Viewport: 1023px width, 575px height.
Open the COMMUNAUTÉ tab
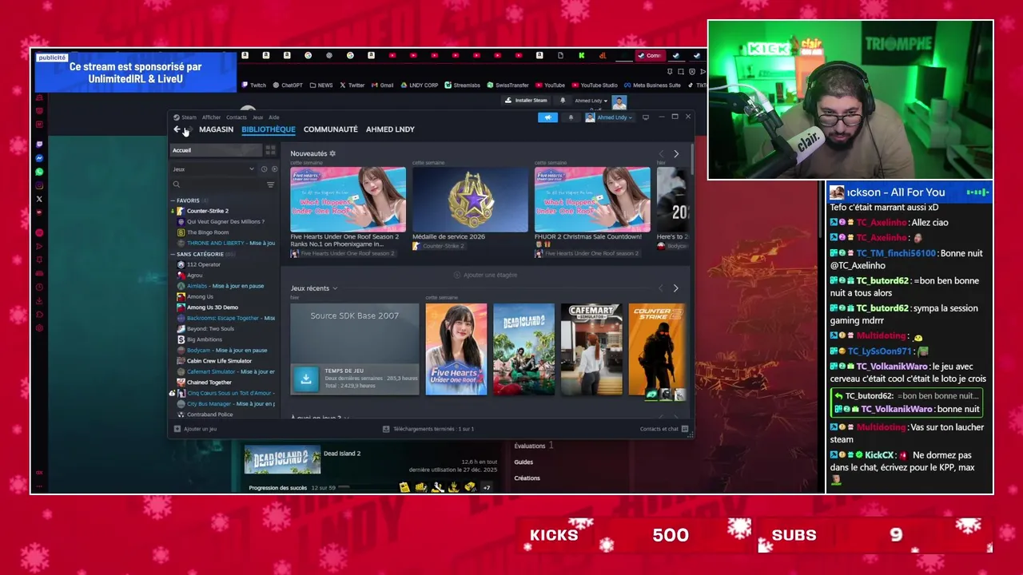point(330,129)
